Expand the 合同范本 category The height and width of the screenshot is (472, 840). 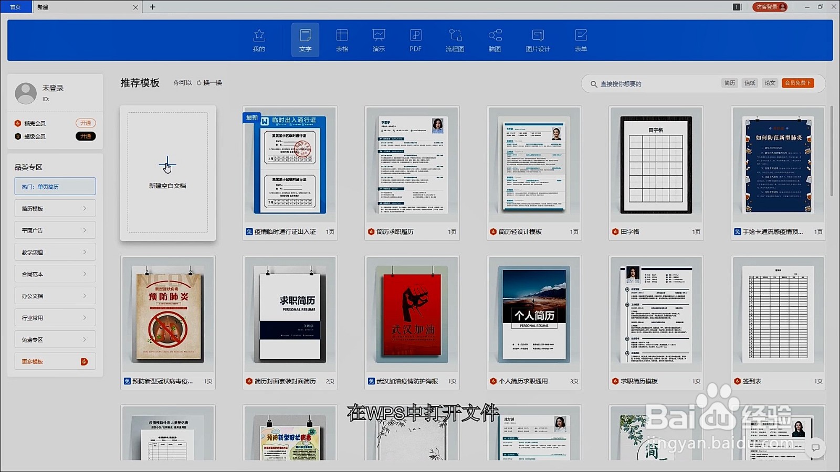tap(55, 273)
